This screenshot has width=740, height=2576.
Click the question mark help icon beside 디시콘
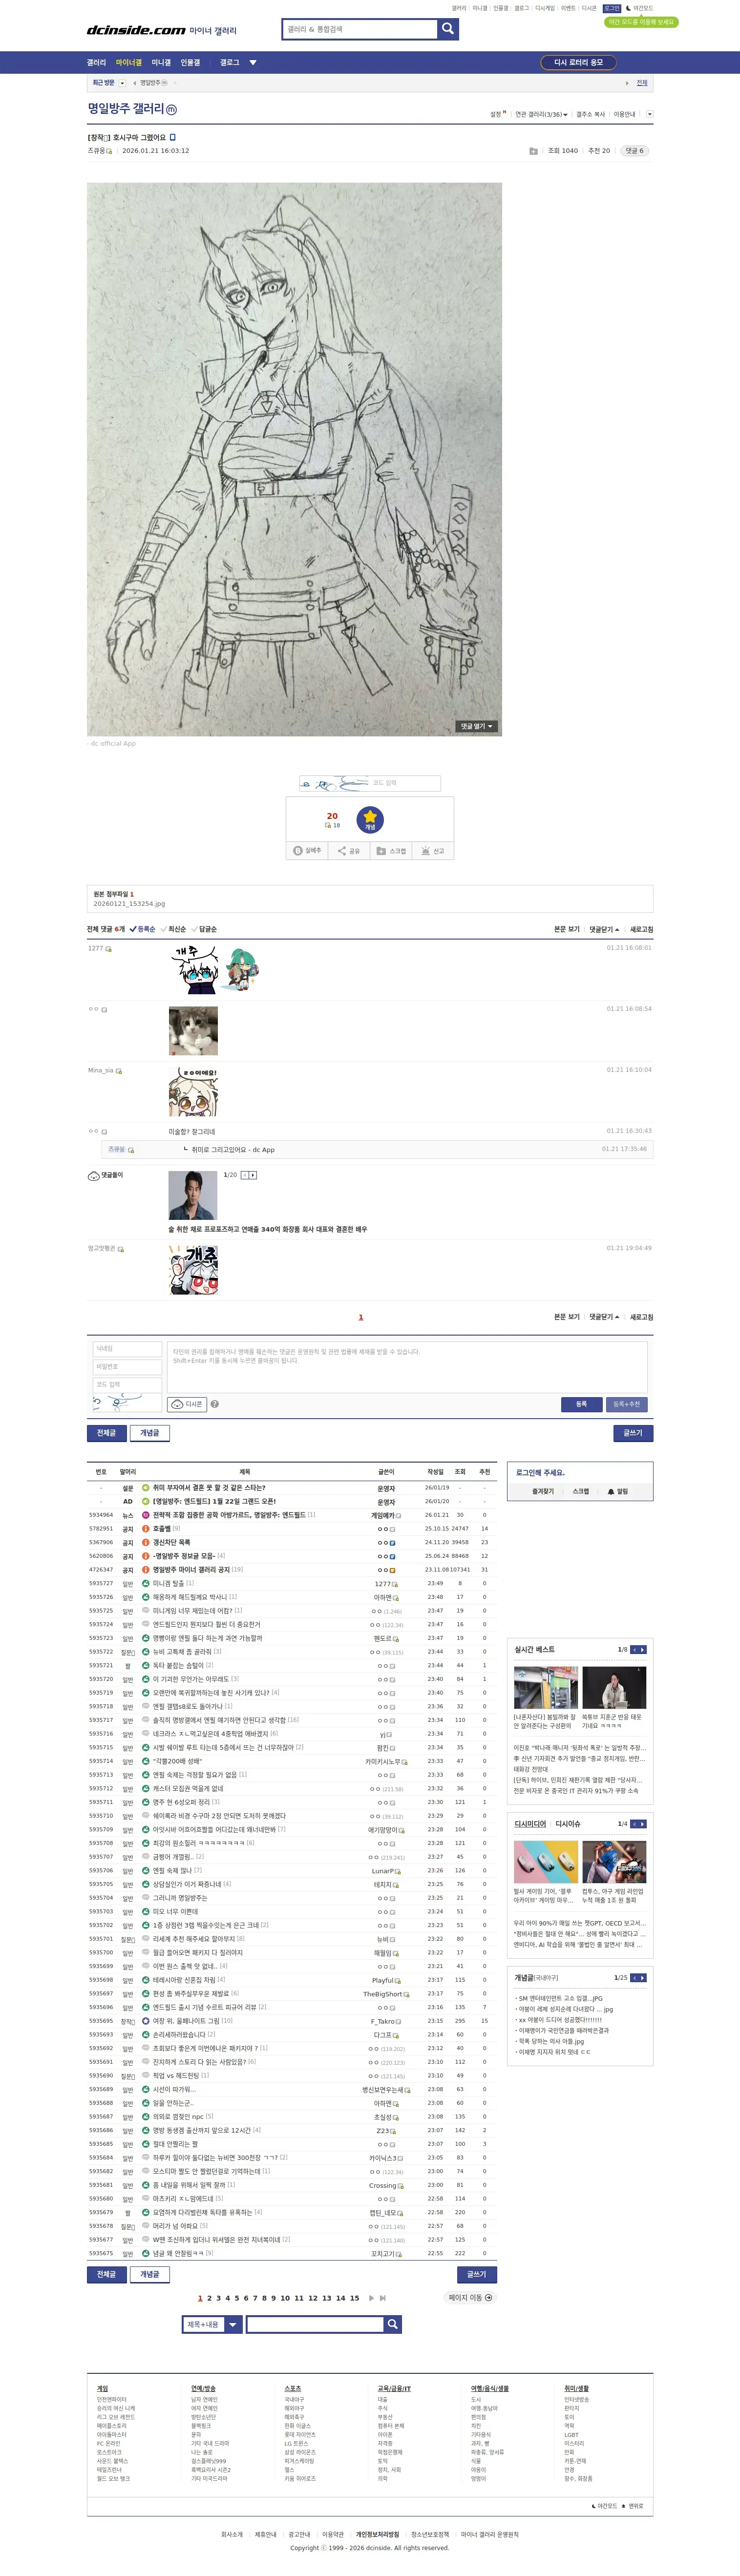pos(215,1404)
